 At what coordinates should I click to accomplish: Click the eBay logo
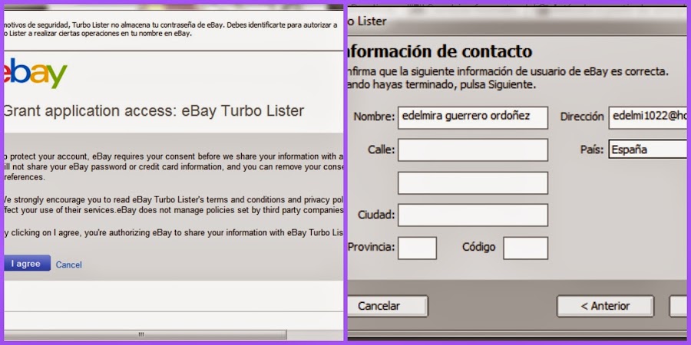[x=35, y=73]
